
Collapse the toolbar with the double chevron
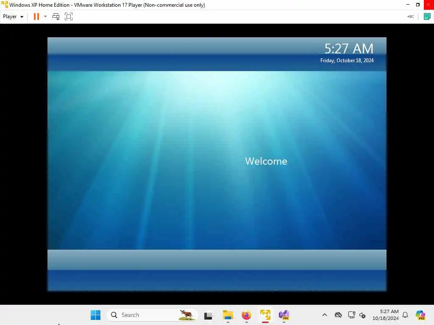point(410,17)
